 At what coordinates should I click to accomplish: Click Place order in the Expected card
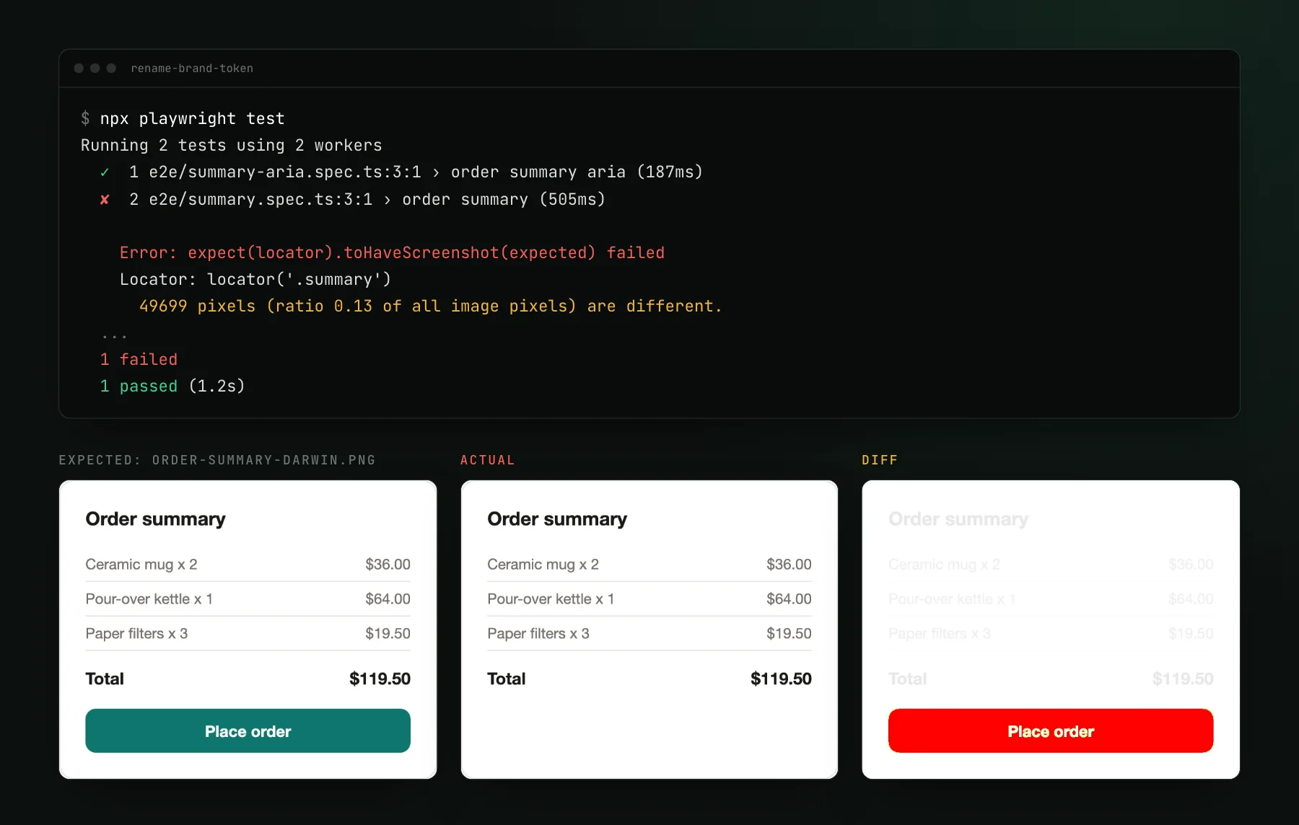[x=248, y=731]
